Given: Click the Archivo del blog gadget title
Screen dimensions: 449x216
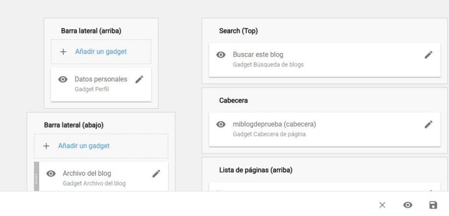Looking at the screenshot, I should click(x=87, y=174).
